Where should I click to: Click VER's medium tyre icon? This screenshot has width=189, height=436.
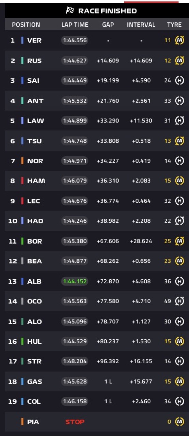(179, 41)
